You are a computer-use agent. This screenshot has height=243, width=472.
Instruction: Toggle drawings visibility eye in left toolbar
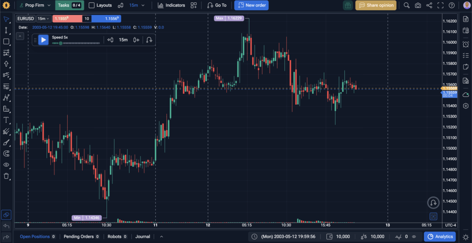(6, 164)
